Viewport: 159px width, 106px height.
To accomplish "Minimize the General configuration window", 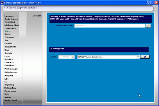I will 149,3.
